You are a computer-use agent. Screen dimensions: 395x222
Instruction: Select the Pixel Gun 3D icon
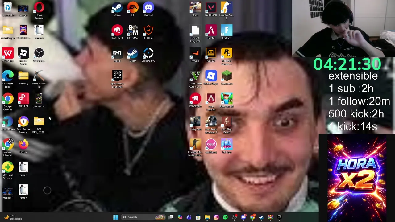(x=227, y=101)
